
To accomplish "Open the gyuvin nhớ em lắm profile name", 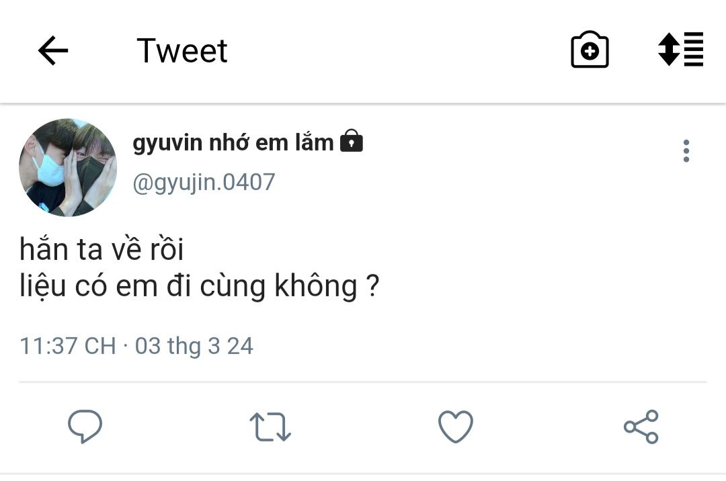I will click(233, 142).
